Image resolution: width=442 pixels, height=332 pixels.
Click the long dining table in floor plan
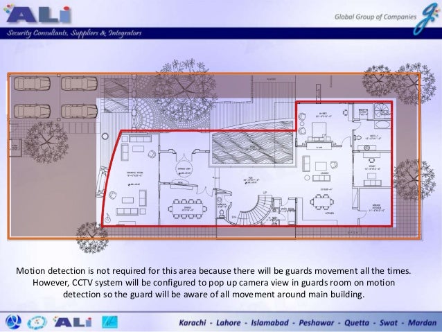(188, 209)
